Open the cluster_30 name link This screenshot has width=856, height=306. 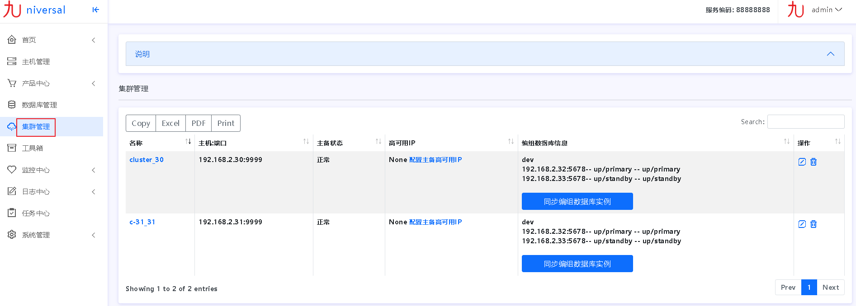(147, 160)
